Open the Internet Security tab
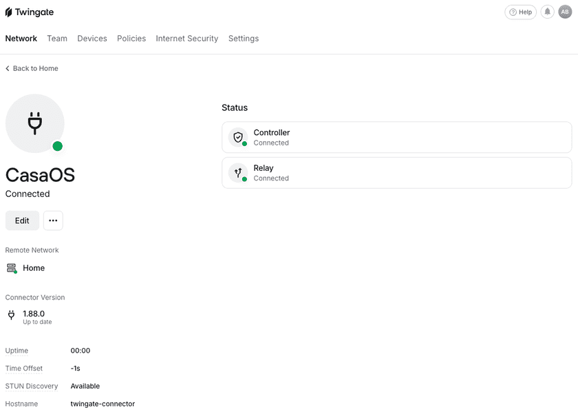The height and width of the screenshot is (412, 578). coord(187,39)
